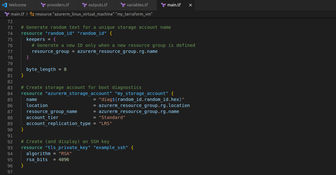Click the VS Code icon on Welcome tab
Viewport: 336px width, 175px height.
[4, 5]
